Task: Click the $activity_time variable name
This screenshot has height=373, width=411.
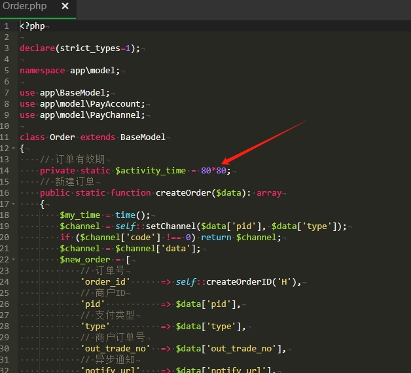Action: [151, 171]
